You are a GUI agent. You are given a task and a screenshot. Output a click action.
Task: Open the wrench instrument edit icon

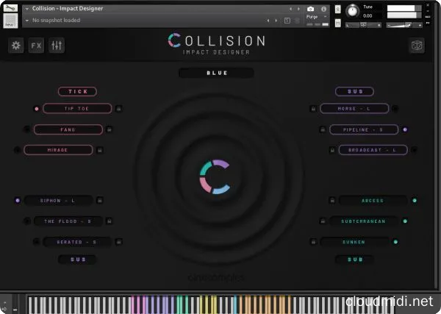pos(10,8)
